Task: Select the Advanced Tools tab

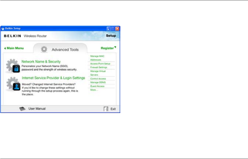Action: (x=60, y=48)
